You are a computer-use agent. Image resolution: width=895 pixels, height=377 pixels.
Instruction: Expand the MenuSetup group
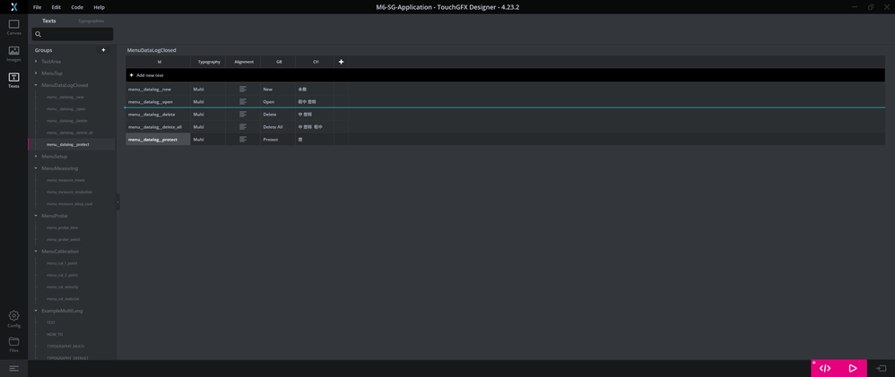coord(37,157)
